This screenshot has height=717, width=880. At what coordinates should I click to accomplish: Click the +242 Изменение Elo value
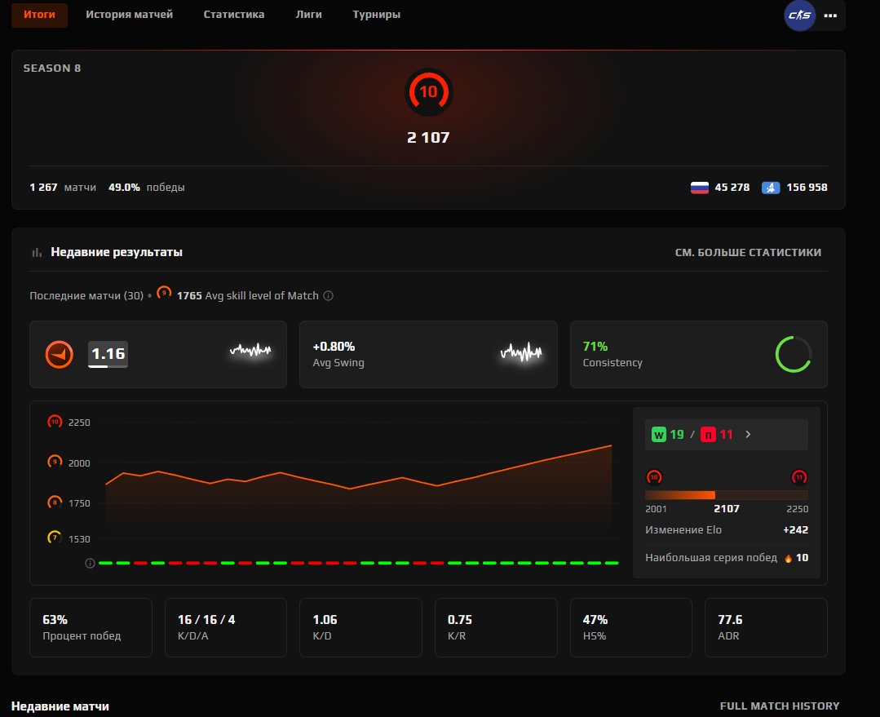[x=796, y=530]
